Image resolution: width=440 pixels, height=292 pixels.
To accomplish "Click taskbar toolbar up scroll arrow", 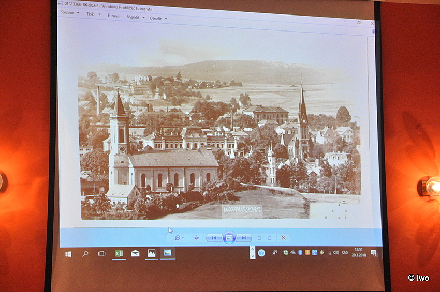I will tap(252, 249).
